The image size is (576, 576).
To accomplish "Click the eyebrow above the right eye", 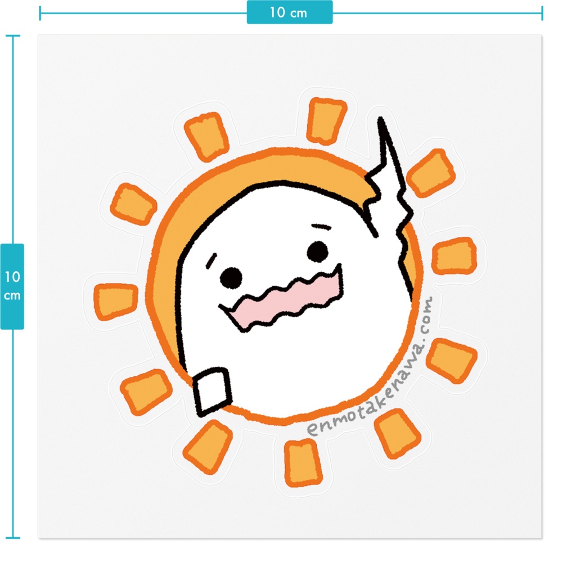I will pyautogui.click(x=321, y=226).
